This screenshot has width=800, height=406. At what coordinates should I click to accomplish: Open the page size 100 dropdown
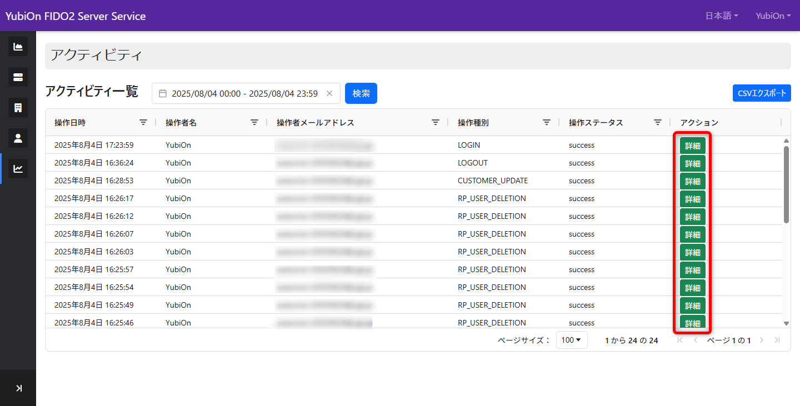[x=572, y=340]
